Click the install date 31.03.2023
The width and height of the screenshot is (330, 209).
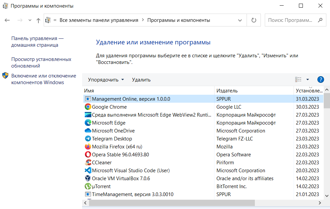307,99
